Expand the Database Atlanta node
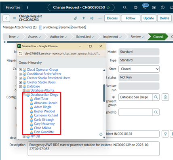Viewport: 173px width, 160px height. pos(24,91)
